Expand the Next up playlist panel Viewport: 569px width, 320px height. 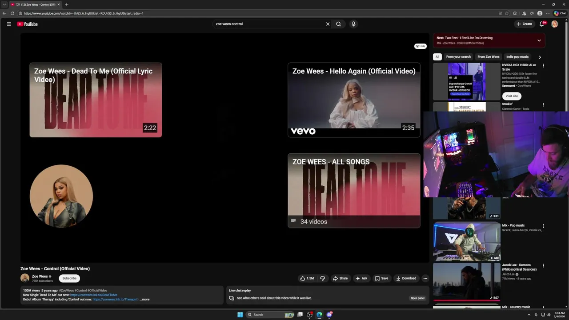[x=539, y=40]
